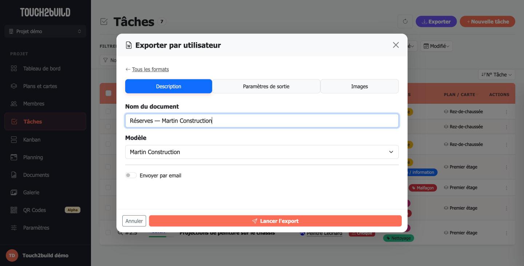
Task: Open the Planning calendar icon
Action: [x=14, y=157]
